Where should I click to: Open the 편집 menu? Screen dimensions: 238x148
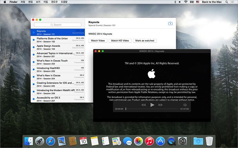(30, 2)
